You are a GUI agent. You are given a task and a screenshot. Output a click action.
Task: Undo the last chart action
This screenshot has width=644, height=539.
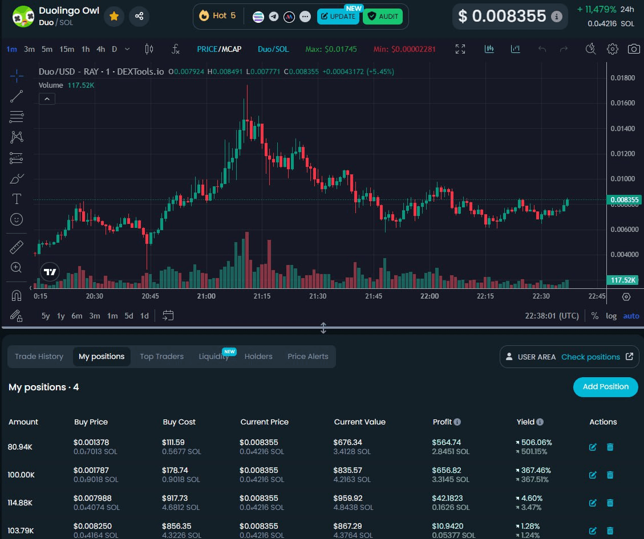pos(542,49)
